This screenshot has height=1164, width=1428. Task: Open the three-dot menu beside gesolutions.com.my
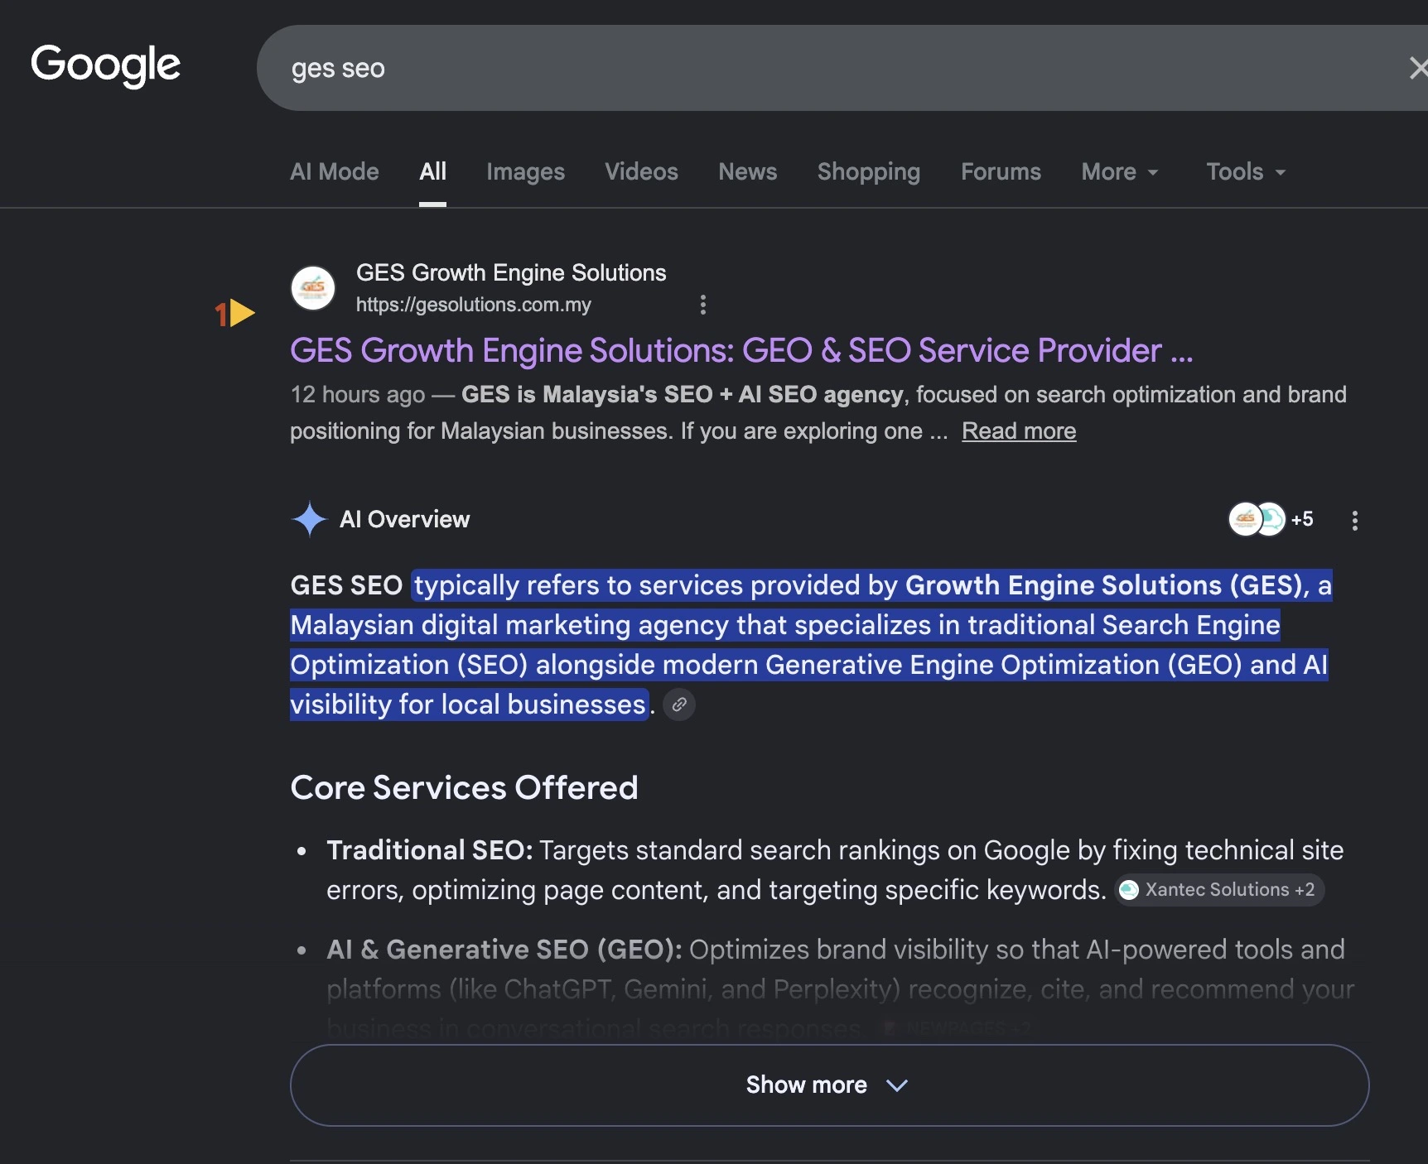[702, 305]
